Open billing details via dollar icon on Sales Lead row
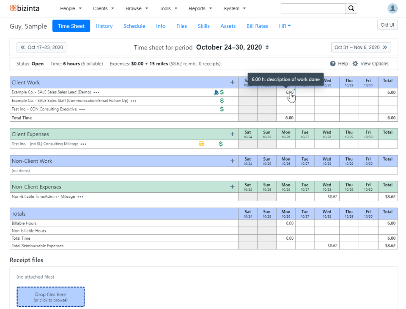Viewport: 406px width, 309px height. point(222,92)
